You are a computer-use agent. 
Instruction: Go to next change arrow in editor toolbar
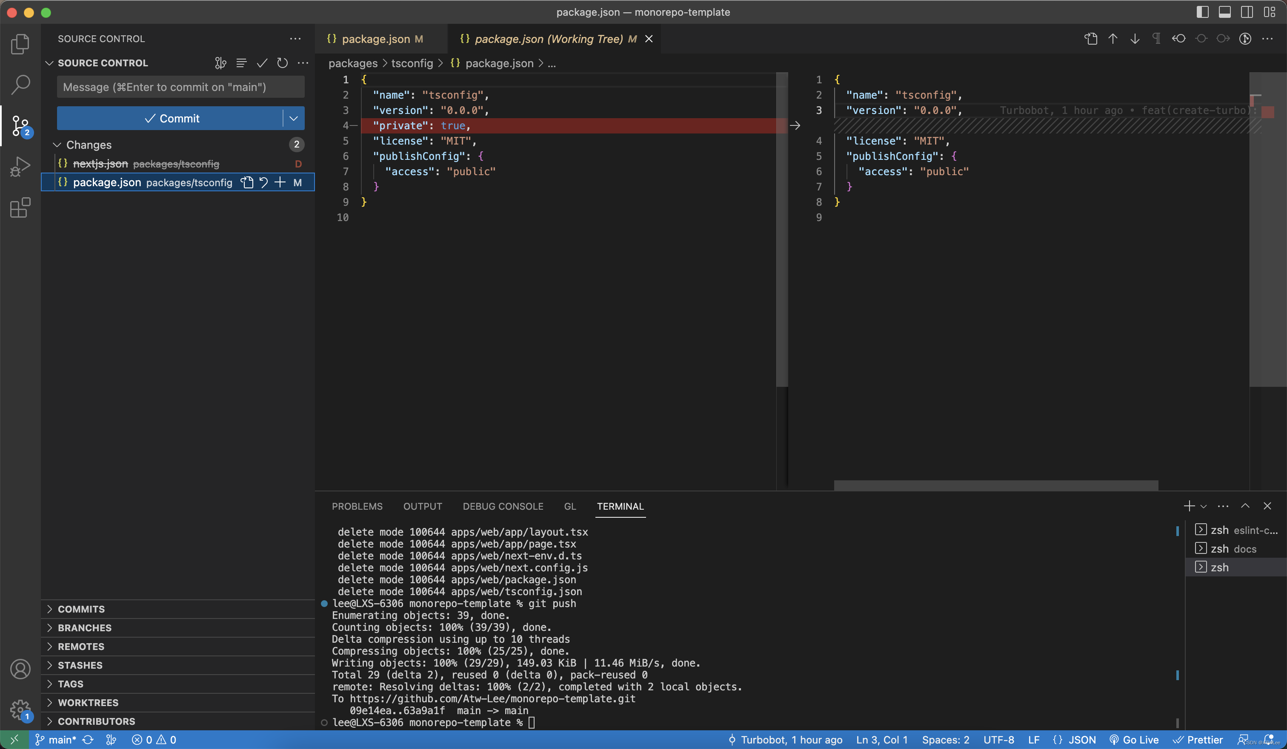pyautogui.click(x=1135, y=39)
